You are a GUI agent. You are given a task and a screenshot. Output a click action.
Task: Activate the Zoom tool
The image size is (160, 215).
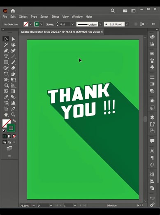(13, 115)
